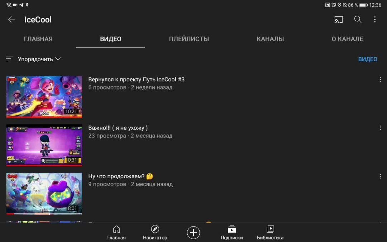Image resolution: width=387 pixels, height=242 pixels.
Task: Tap the location status icon
Action: click(x=339, y=5)
